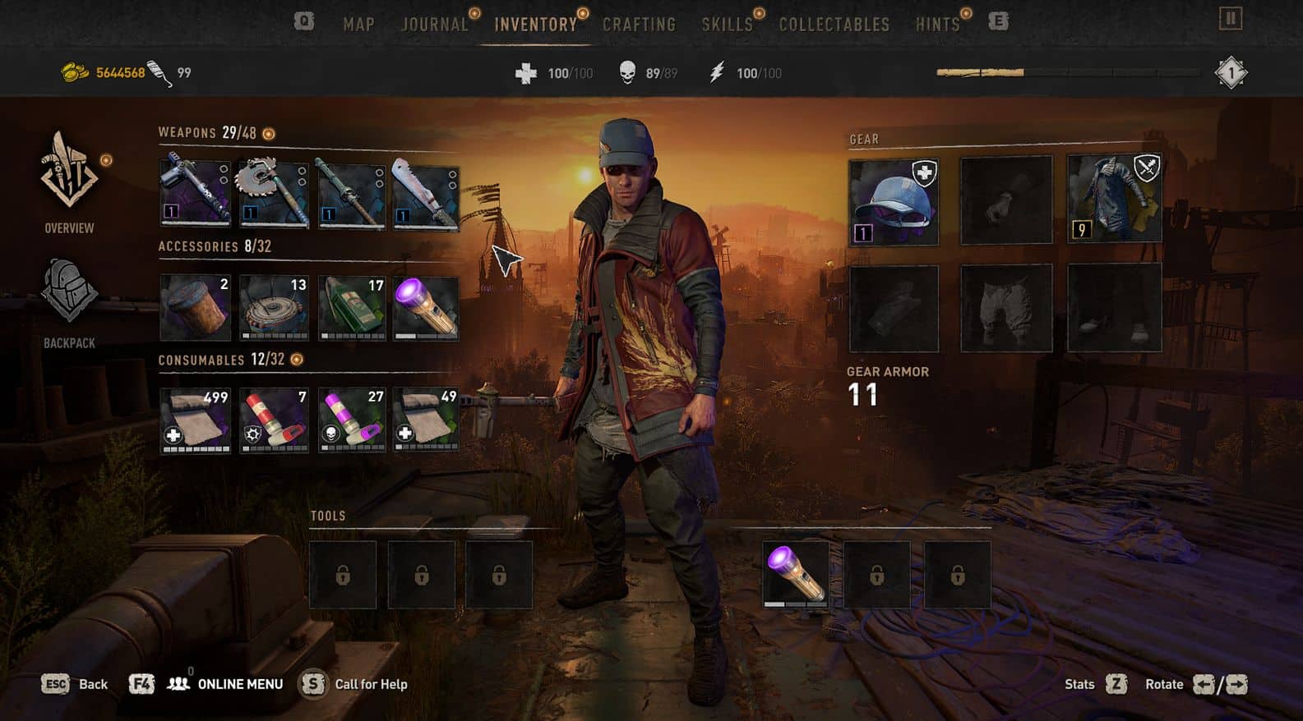The width and height of the screenshot is (1303, 721).
Task: Select the bandage stack of 499
Action: [195, 421]
